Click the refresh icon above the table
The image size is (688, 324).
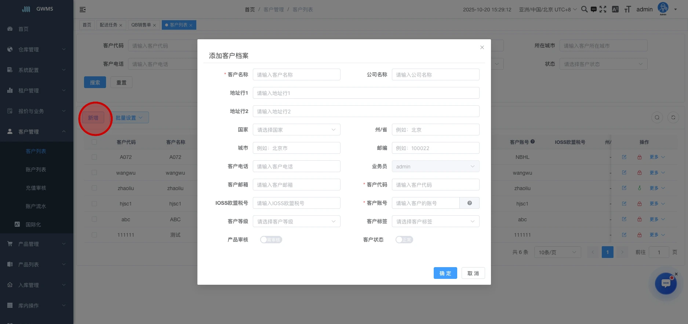click(673, 117)
